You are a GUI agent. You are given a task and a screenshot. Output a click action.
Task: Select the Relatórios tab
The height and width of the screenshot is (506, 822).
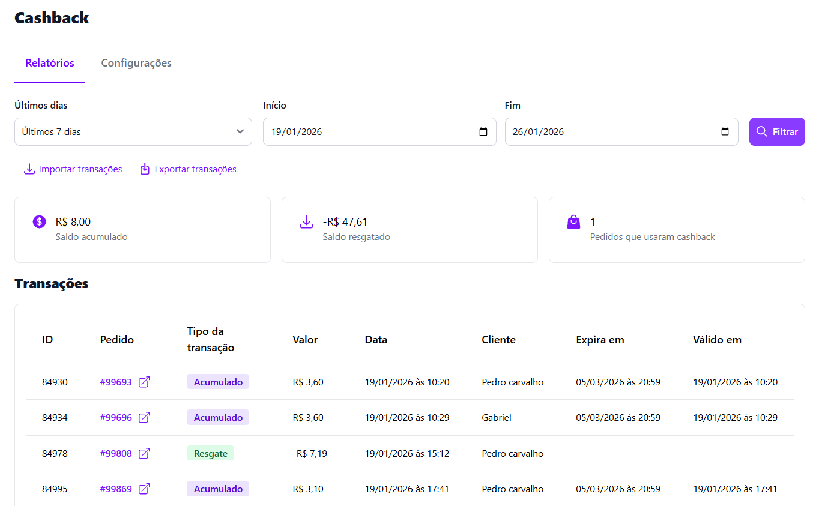pyautogui.click(x=50, y=63)
